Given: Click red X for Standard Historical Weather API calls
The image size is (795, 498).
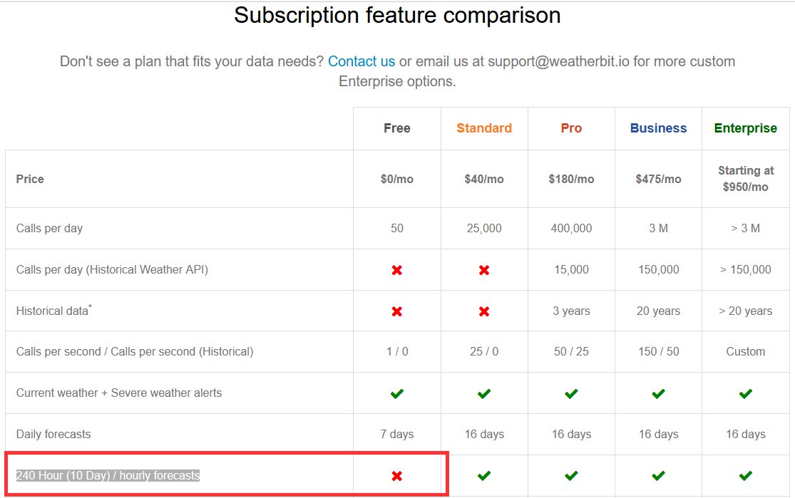Looking at the screenshot, I should click(484, 270).
